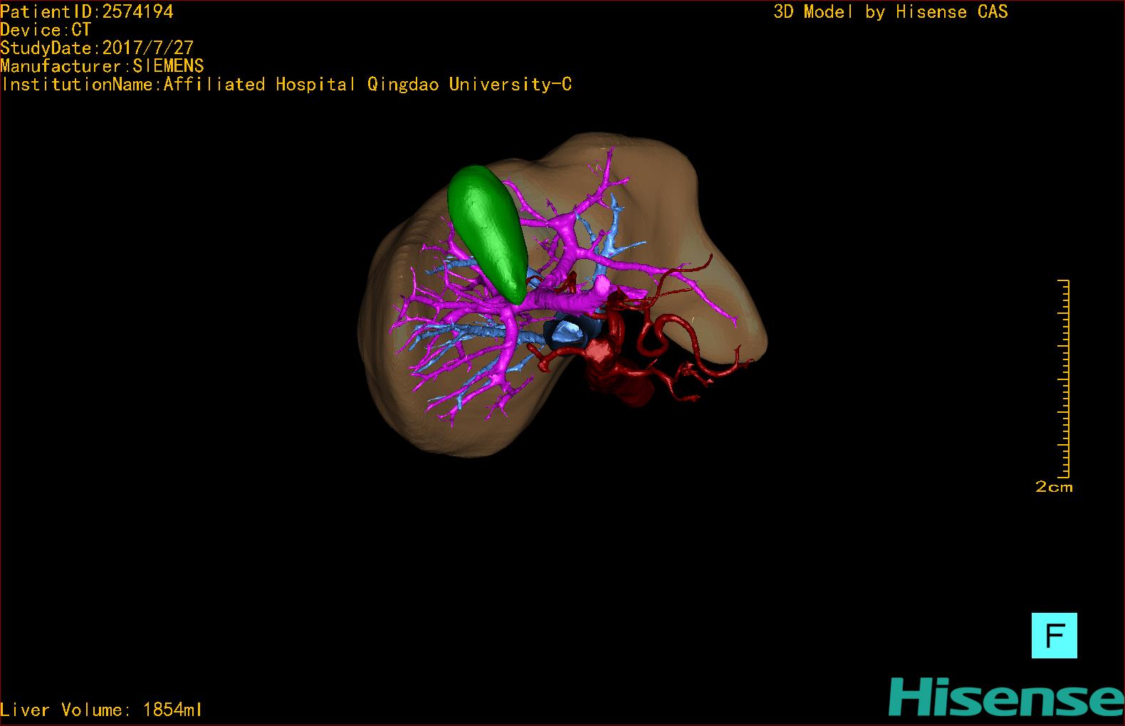Click the StudyDate:2017/7/27 text
Viewport: 1125px width, 726px height.
click(97, 48)
